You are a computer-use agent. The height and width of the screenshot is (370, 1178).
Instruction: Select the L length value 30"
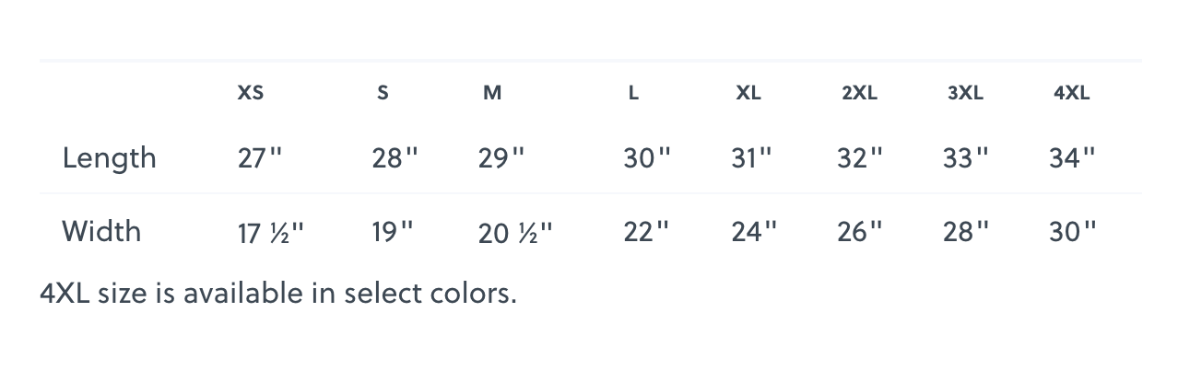coord(647,158)
